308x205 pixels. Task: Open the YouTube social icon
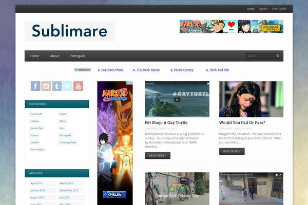[x=78, y=86]
